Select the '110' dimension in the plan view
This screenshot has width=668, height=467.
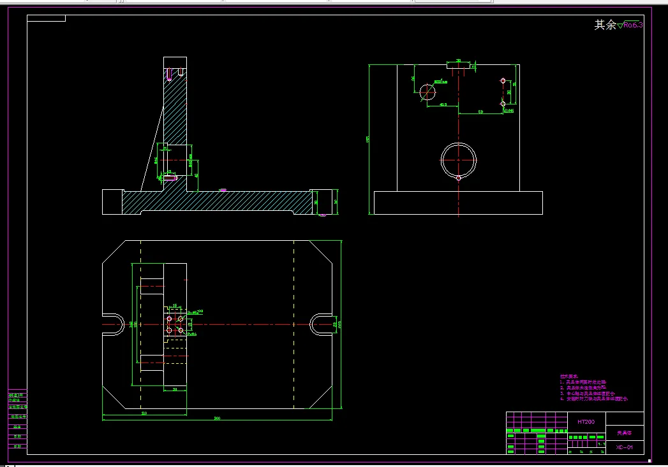click(144, 413)
